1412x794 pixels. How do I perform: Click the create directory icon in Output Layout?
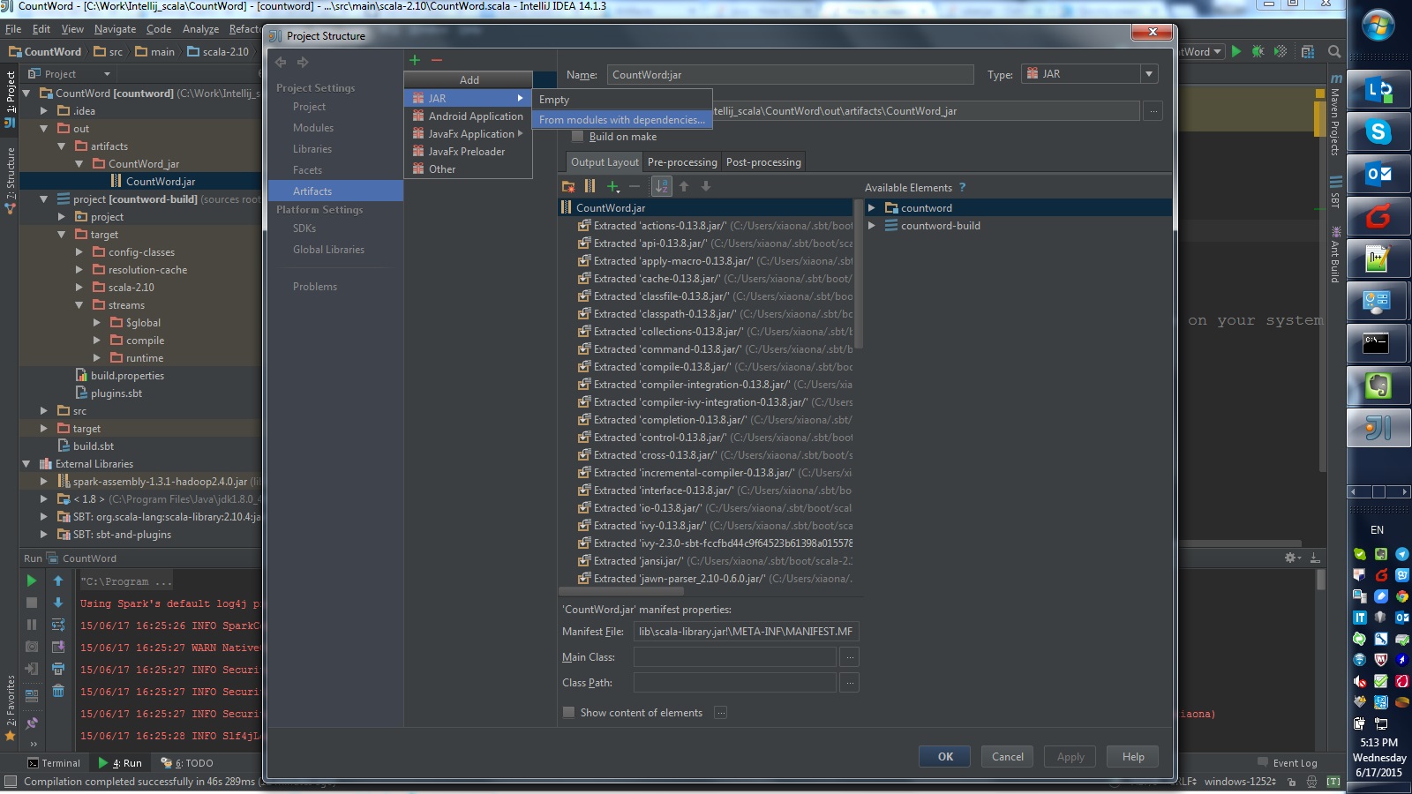pyautogui.click(x=568, y=186)
